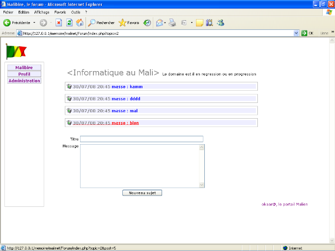Image resolution: width=335 pixels, height=251 pixels.
Task: Click the icon beside 'masse : dddd'
Action: pos(69,99)
